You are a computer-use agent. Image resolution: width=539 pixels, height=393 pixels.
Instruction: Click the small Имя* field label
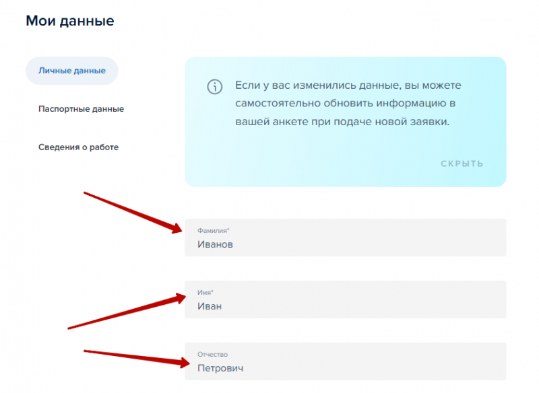tap(205, 293)
